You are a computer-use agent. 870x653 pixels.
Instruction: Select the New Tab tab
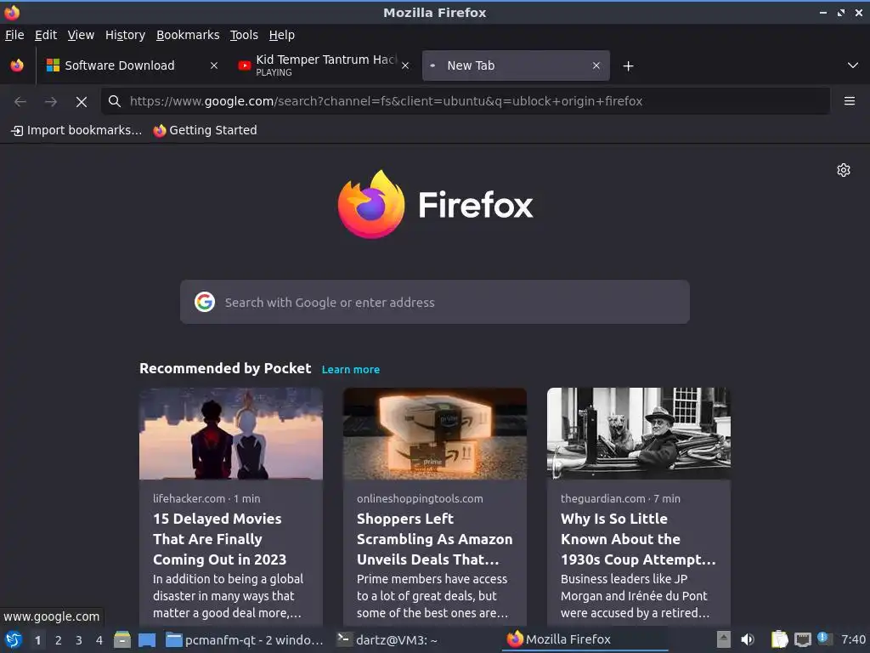(x=516, y=65)
